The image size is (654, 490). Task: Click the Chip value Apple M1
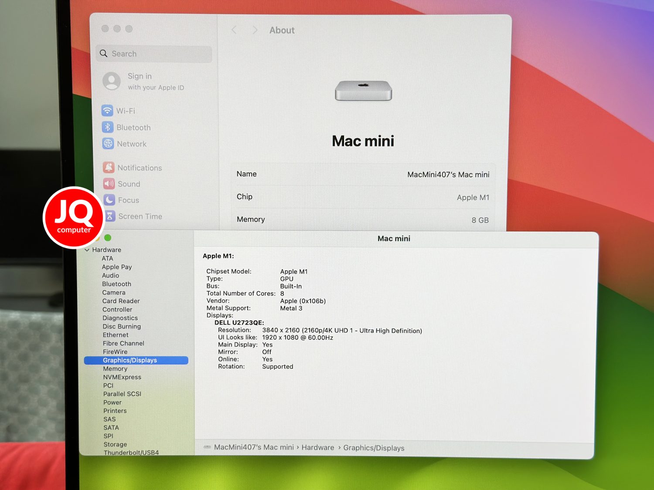(473, 197)
